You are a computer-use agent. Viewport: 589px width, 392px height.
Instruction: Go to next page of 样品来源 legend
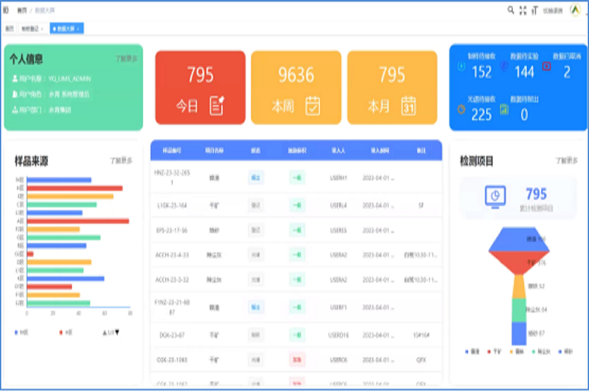point(117,333)
